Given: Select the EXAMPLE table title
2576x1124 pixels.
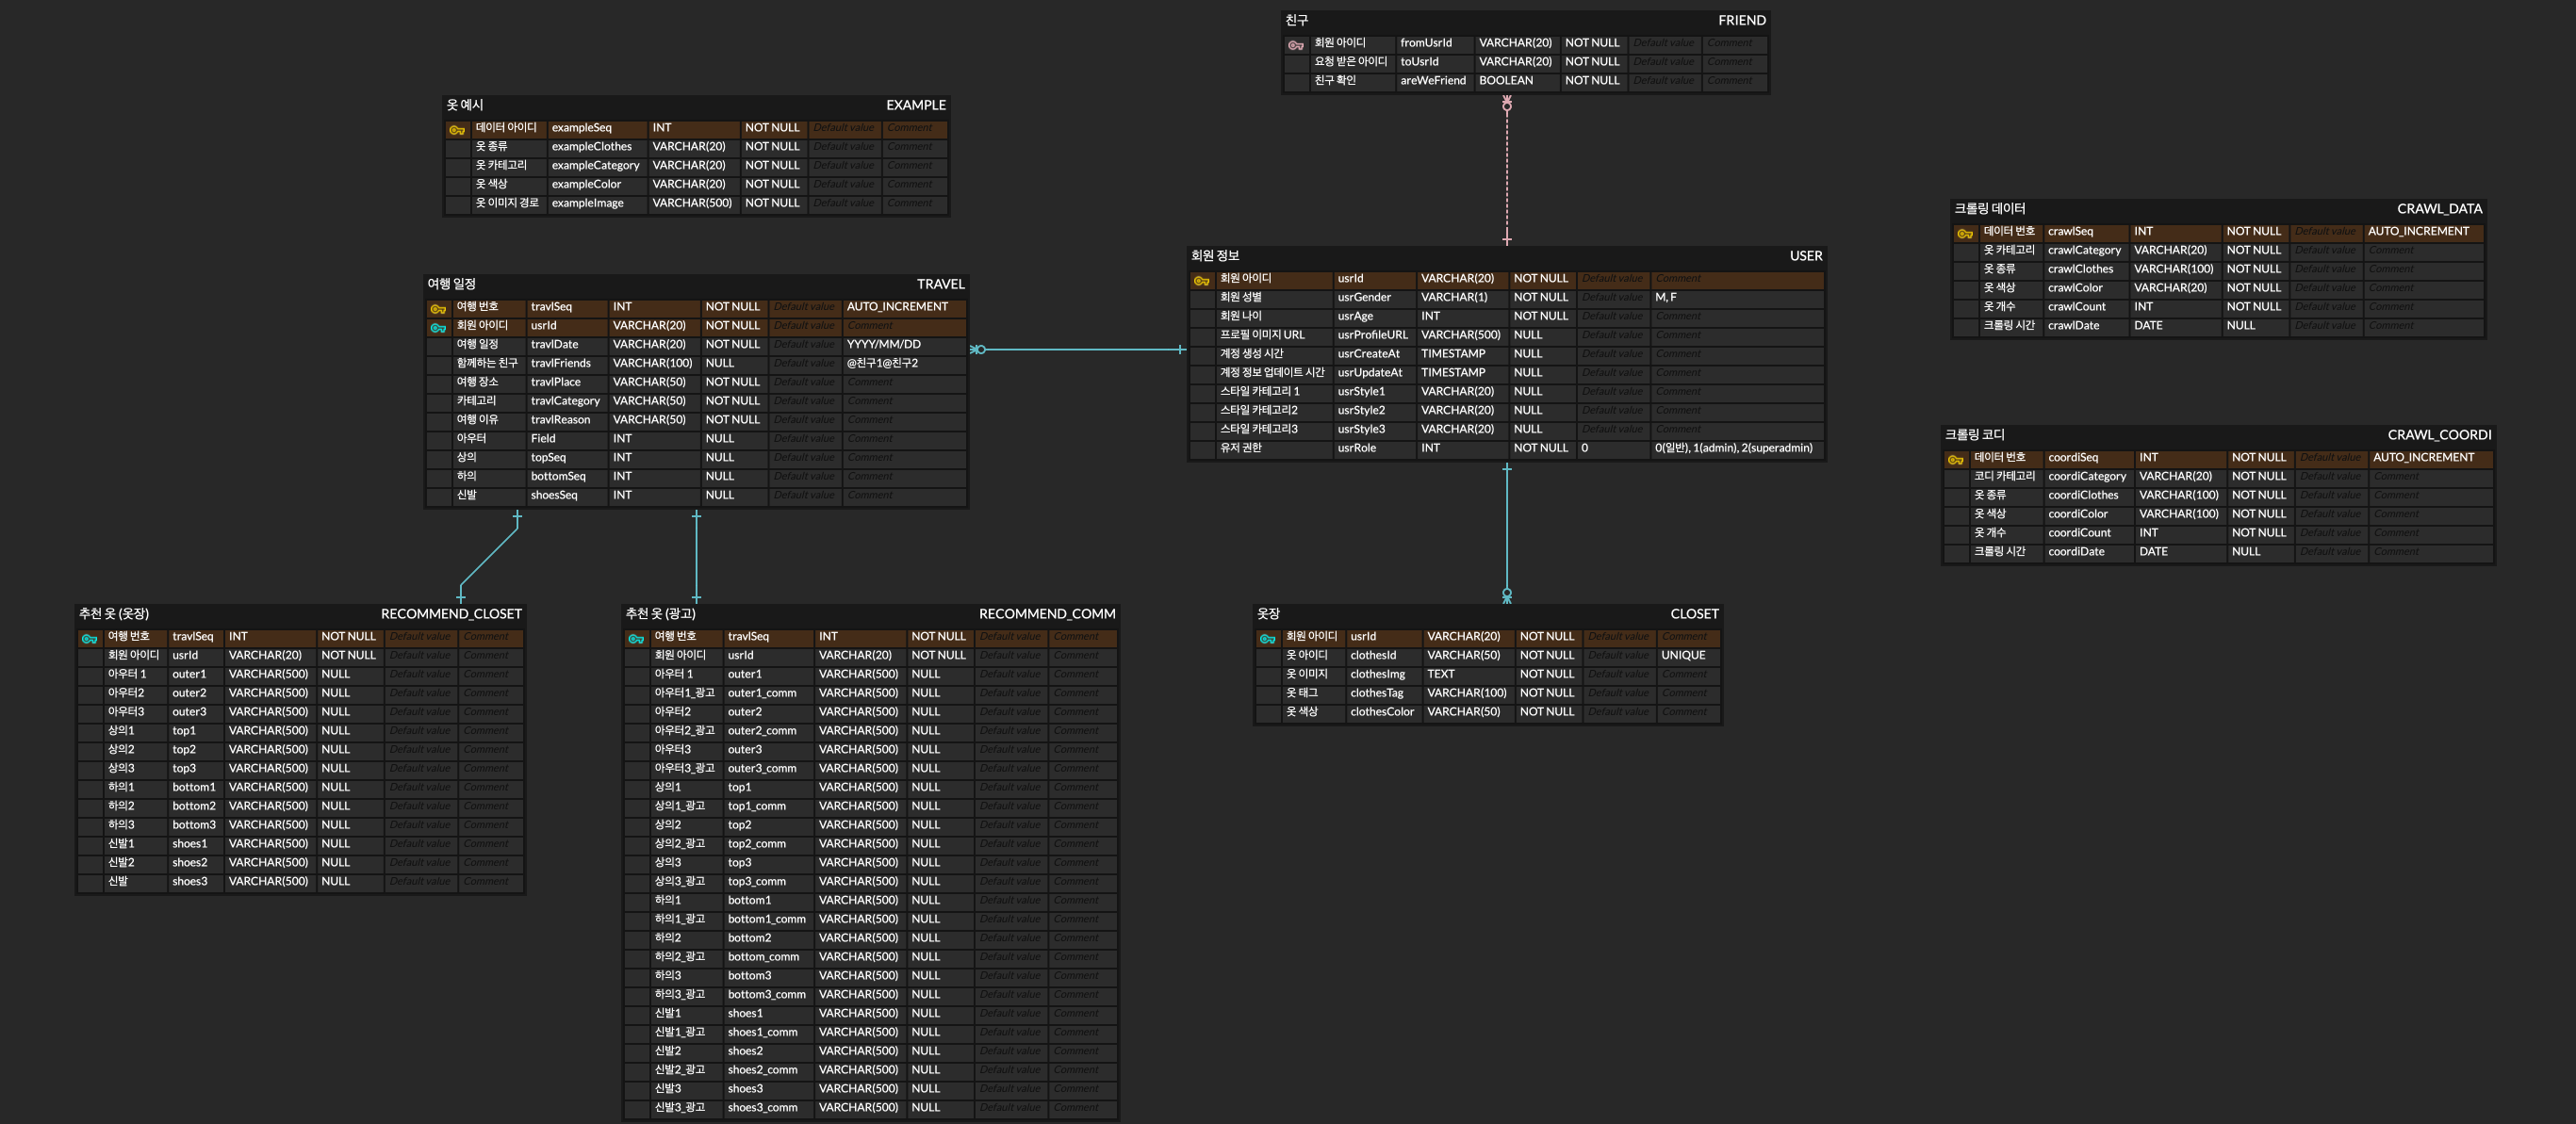Looking at the screenshot, I should (x=915, y=105).
